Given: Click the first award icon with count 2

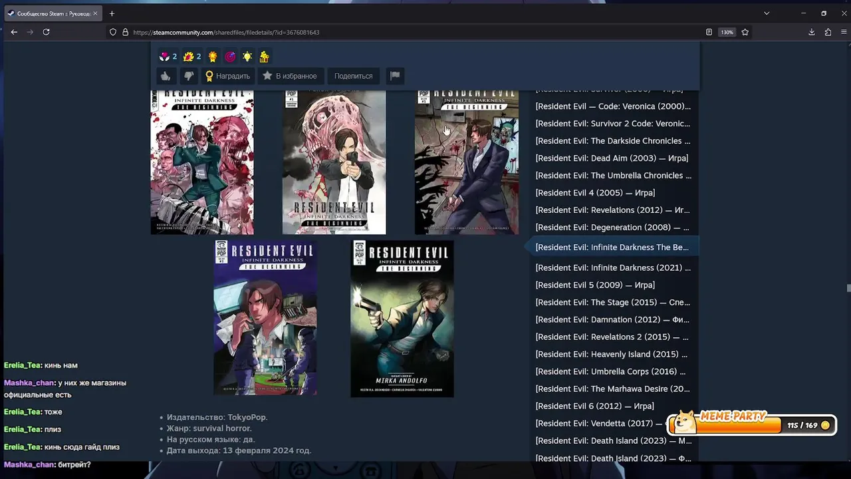Looking at the screenshot, I should (164, 57).
